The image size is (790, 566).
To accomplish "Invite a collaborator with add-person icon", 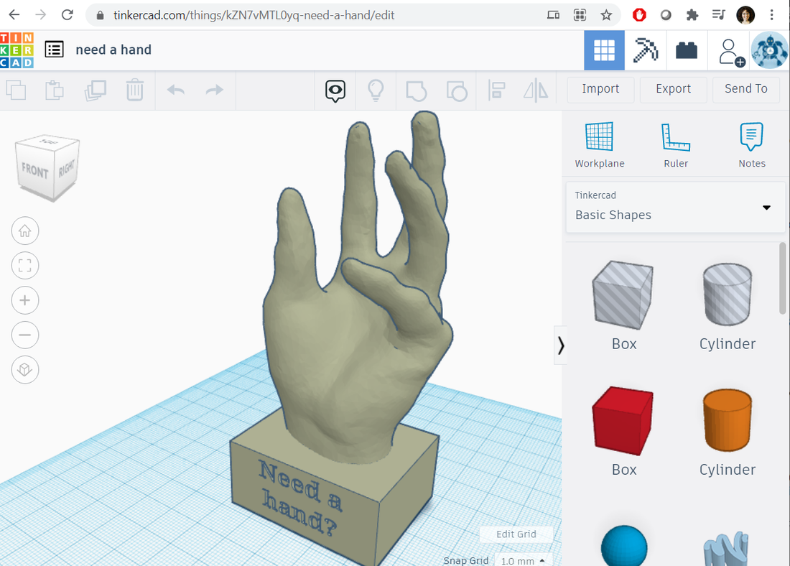I will [730, 51].
